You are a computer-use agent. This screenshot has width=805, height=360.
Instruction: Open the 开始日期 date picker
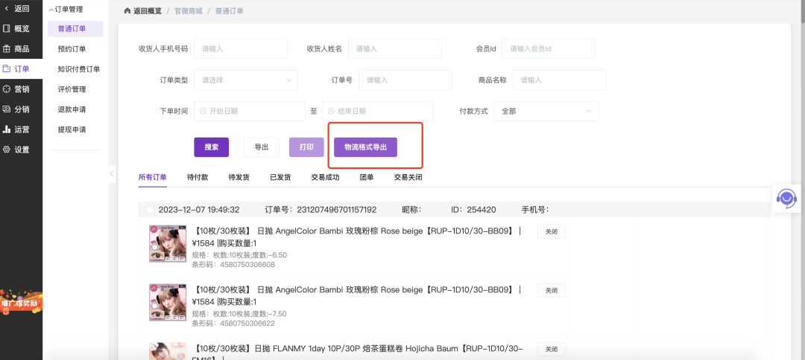(250, 111)
